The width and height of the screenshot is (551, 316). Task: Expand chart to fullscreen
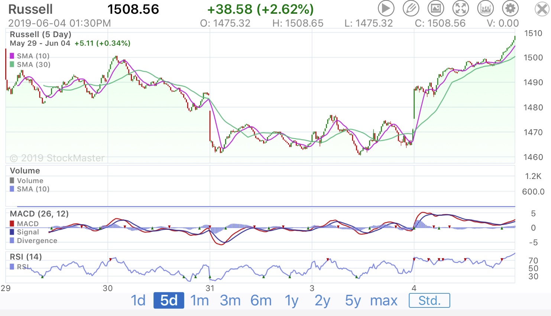tap(461, 8)
